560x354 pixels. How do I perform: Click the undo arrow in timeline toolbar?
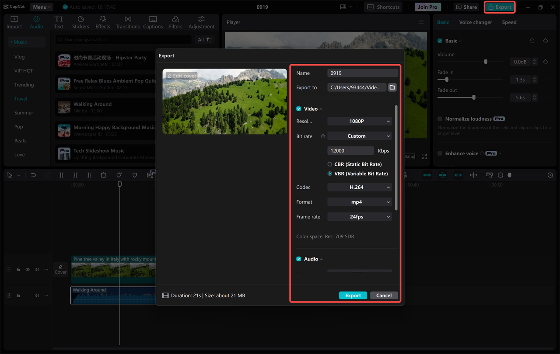point(33,175)
